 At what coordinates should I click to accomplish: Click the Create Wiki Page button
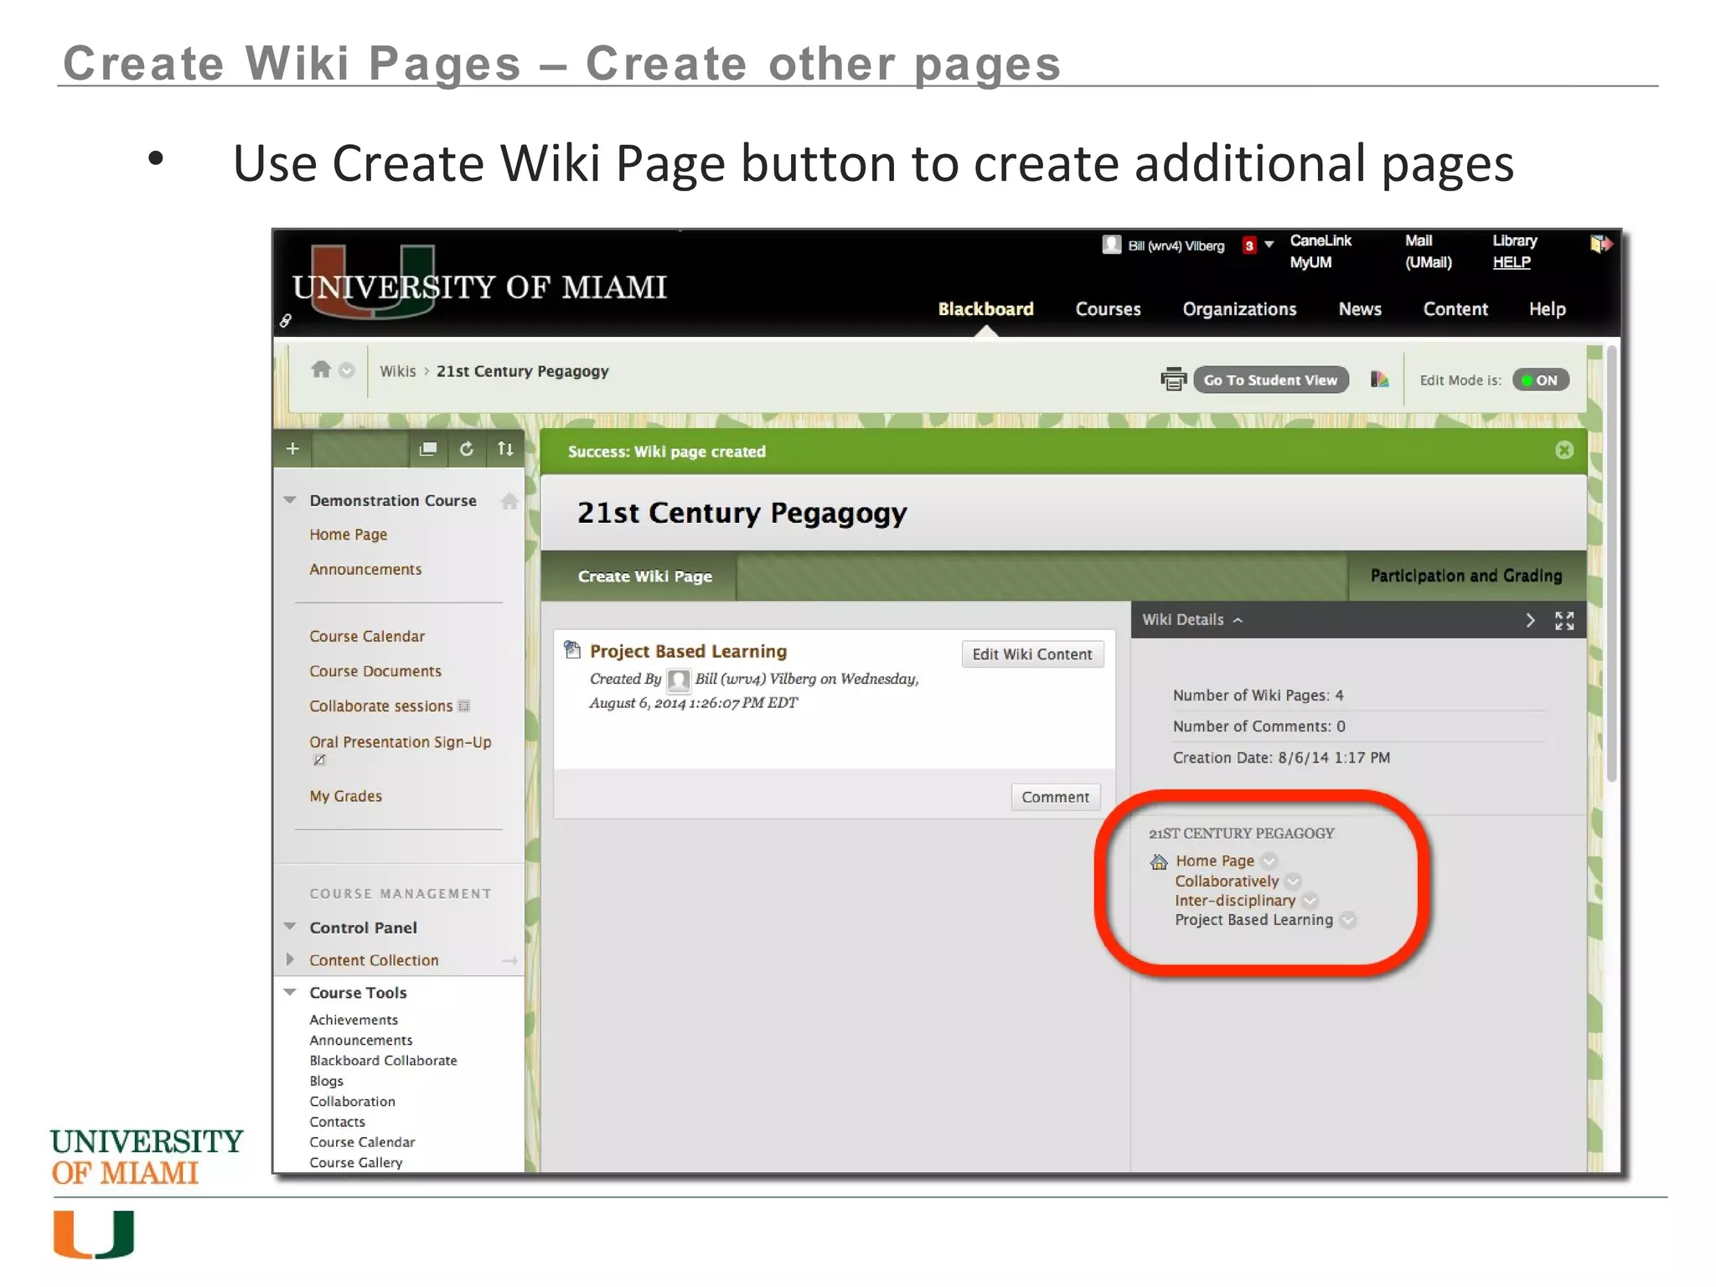(x=644, y=576)
